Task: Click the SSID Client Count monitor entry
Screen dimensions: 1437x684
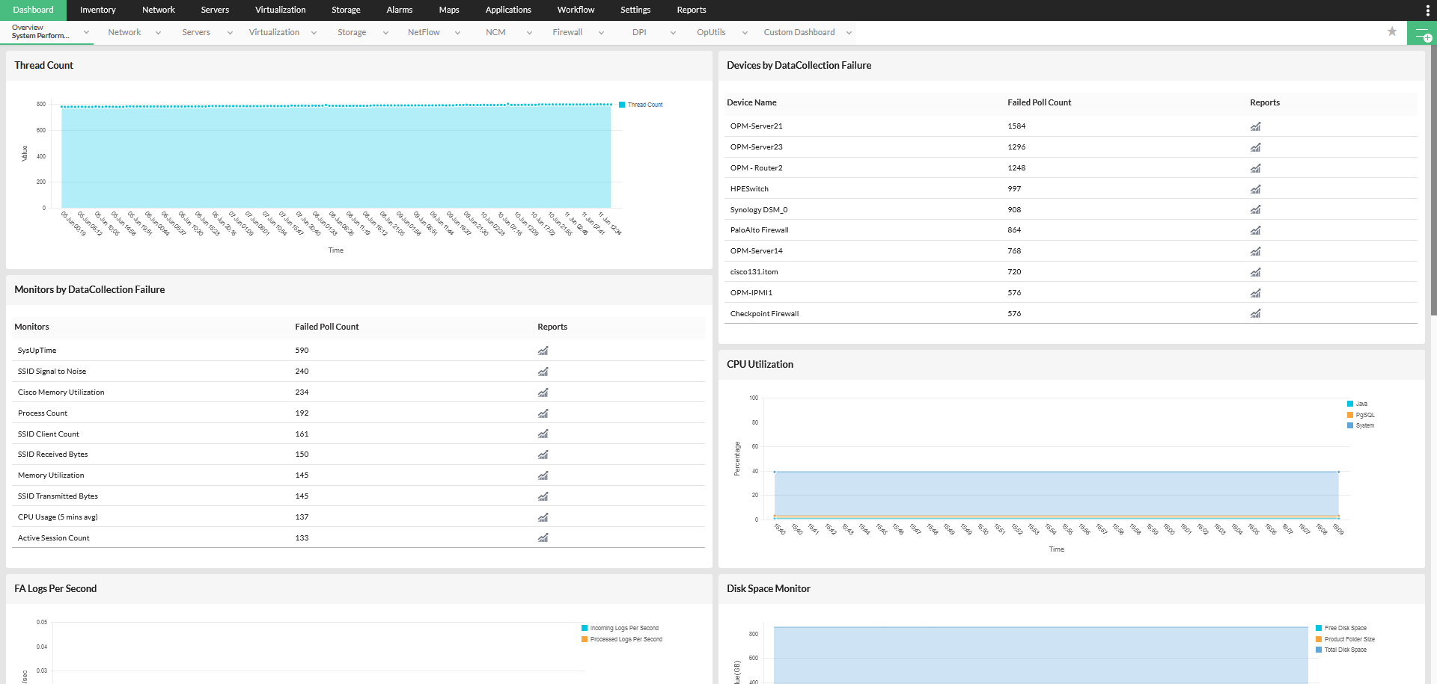Action: click(48, 434)
